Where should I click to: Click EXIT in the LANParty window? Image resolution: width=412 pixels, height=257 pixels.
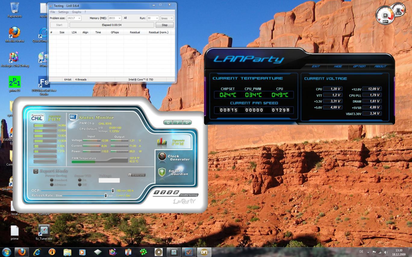tap(316, 66)
